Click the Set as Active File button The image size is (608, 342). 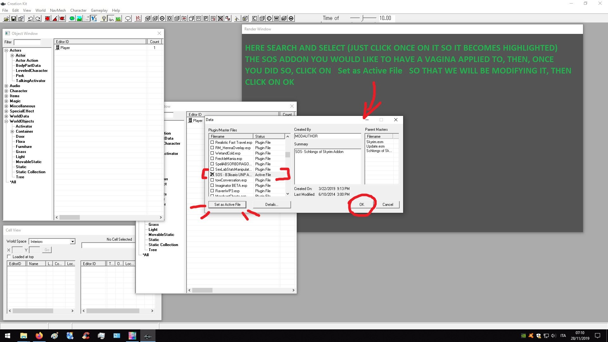point(227,205)
